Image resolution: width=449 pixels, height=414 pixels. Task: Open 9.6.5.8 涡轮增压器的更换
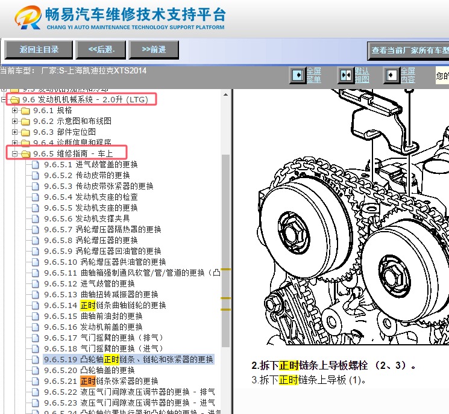[91, 241]
